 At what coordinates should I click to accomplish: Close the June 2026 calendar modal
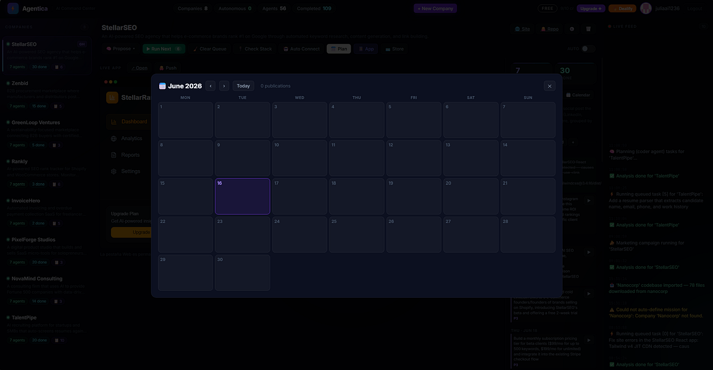[x=549, y=86]
